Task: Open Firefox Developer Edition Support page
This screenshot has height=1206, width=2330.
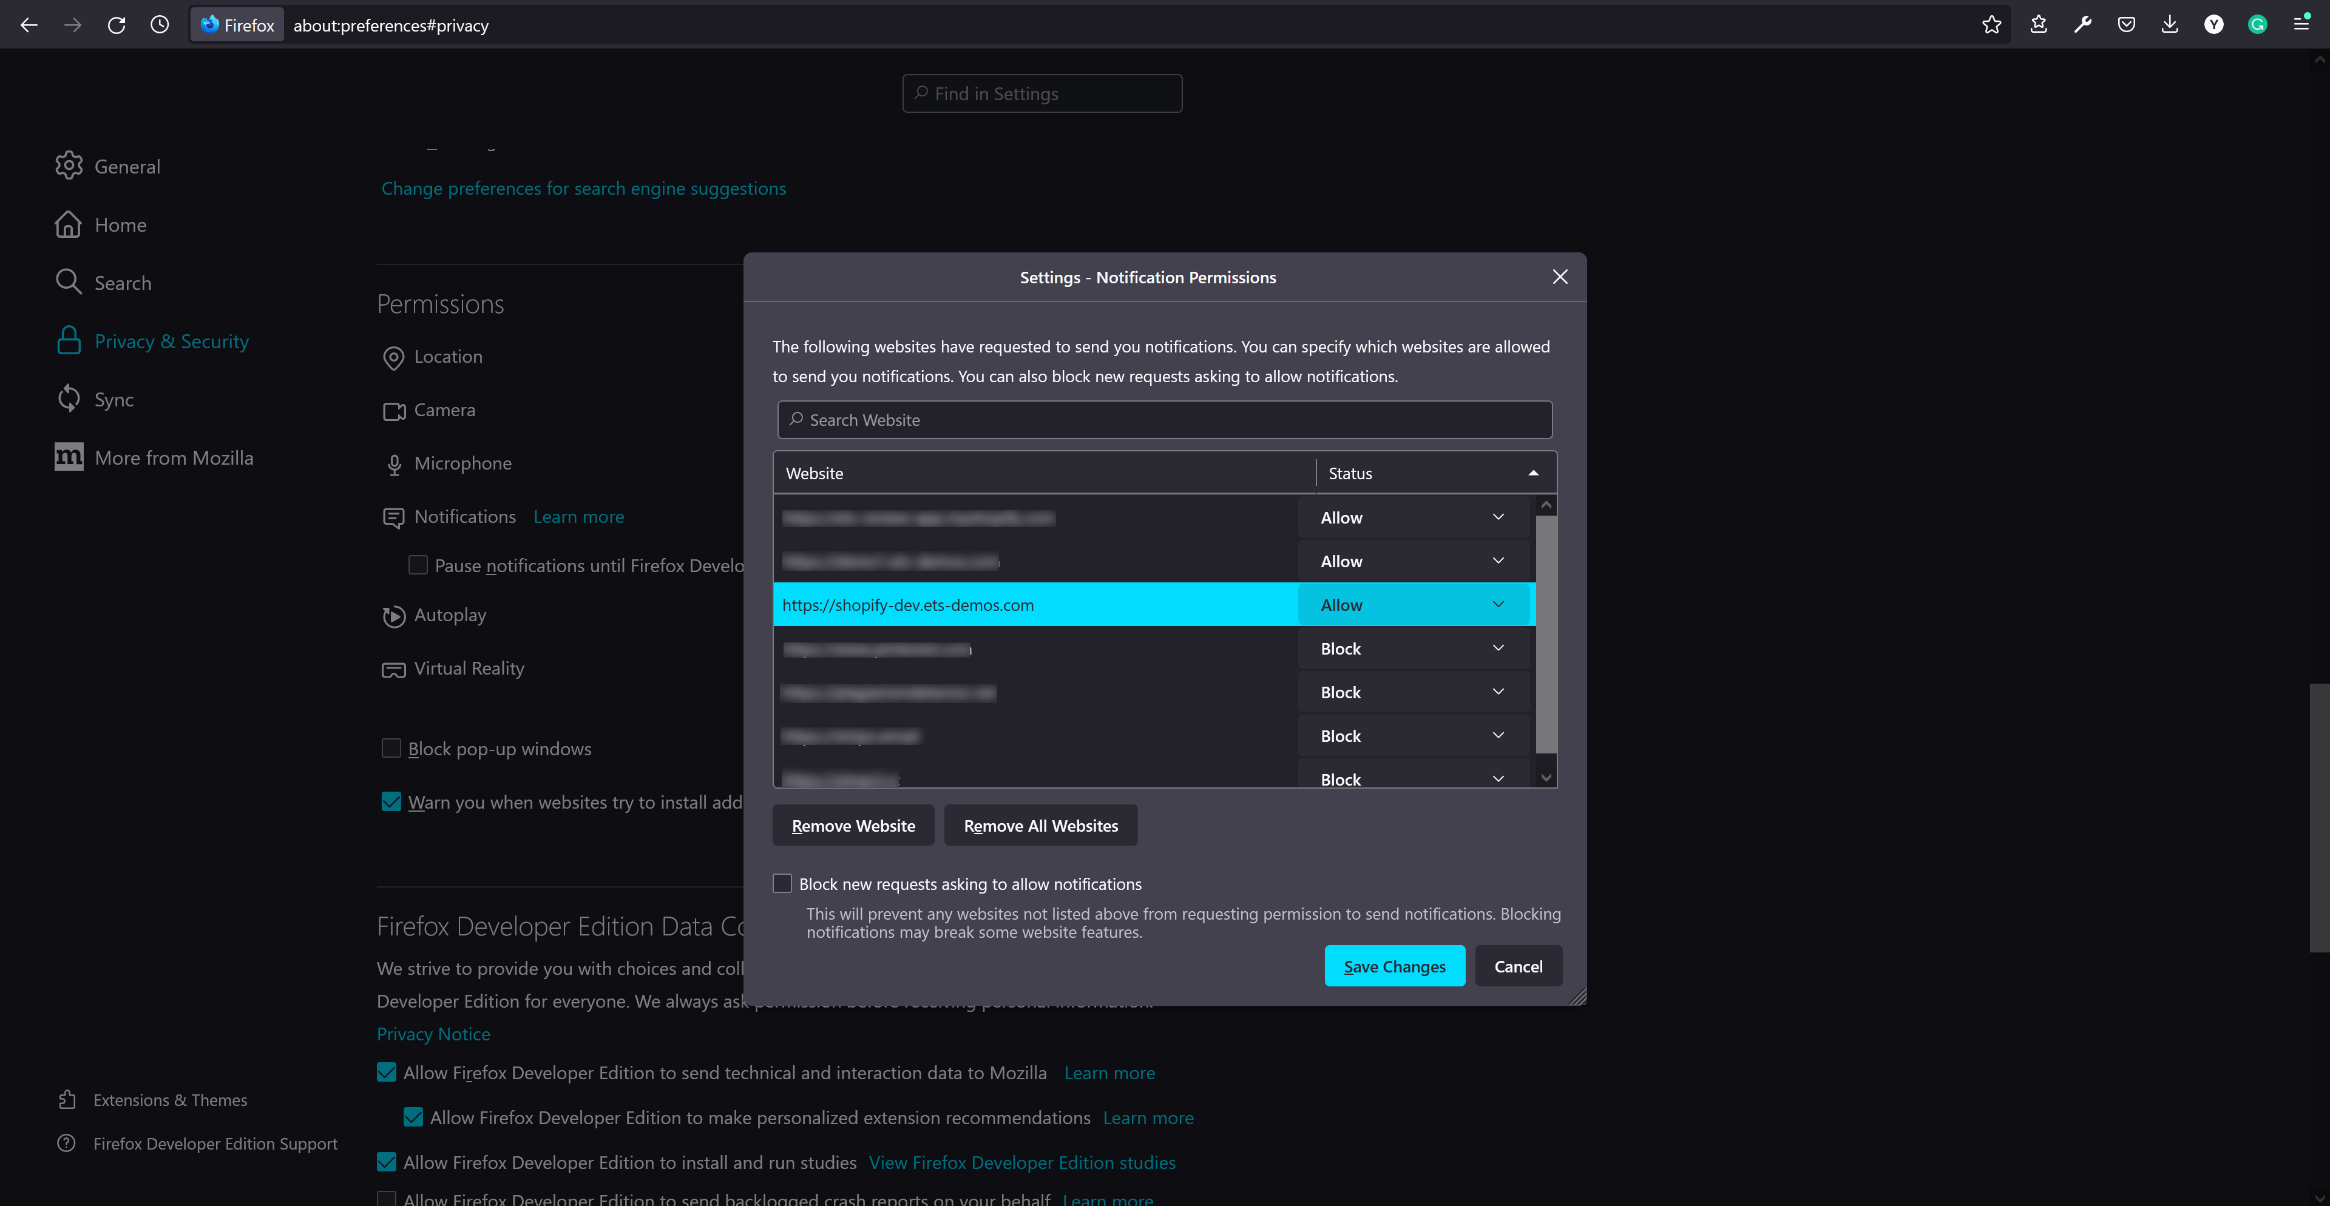Action: (197, 1143)
